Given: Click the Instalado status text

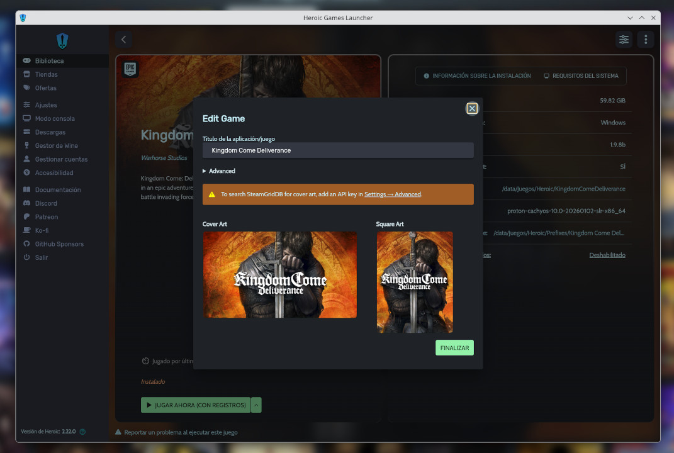Looking at the screenshot, I should click(x=152, y=382).
